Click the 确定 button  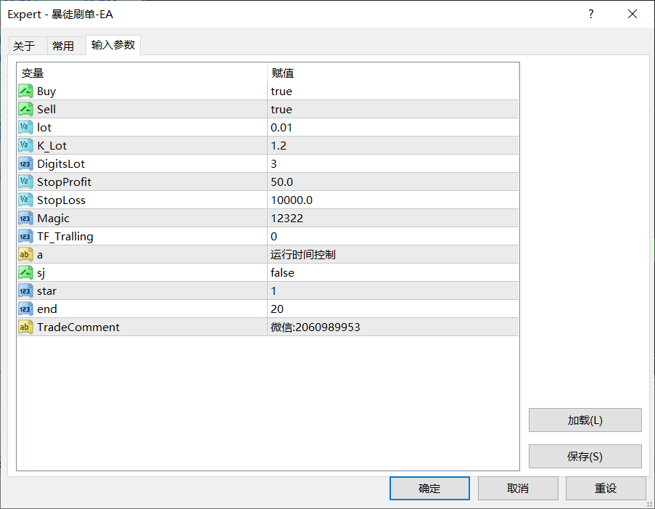coord(429,488)
